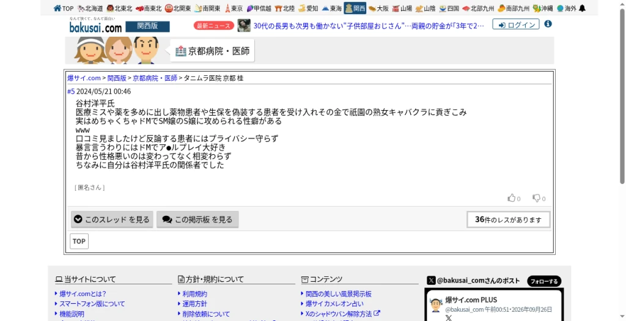The image size is (626, 321).
Task: Select the 南関東 region
Action: click(208, 8)
